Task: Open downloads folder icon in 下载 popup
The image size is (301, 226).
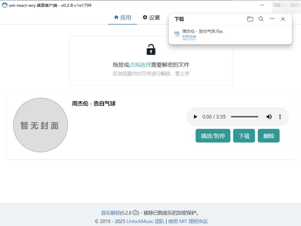Action: pyautogui.click(x=250, y=19)
